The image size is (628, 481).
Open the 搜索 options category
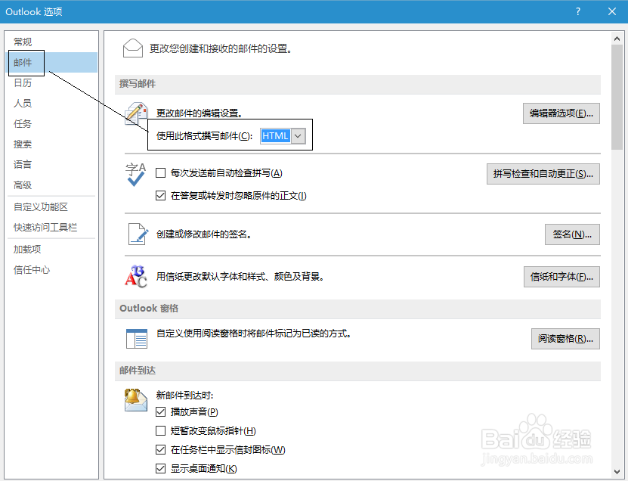52,144
